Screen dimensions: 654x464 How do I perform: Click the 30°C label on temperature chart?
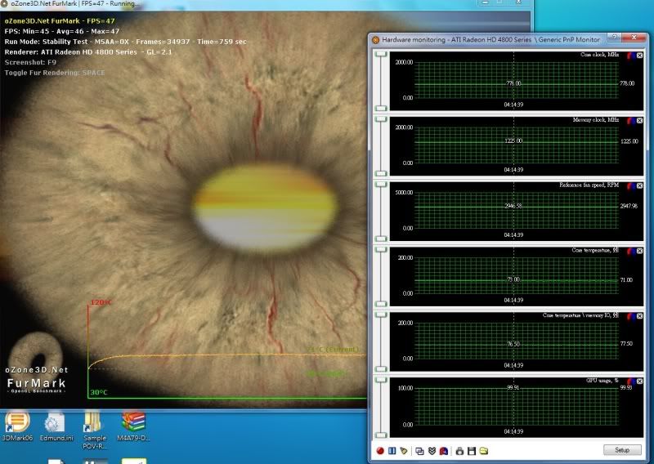tap(99, 392)
